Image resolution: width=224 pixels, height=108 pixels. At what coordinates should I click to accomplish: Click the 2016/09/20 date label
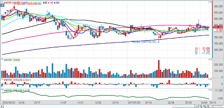[9, 102]
